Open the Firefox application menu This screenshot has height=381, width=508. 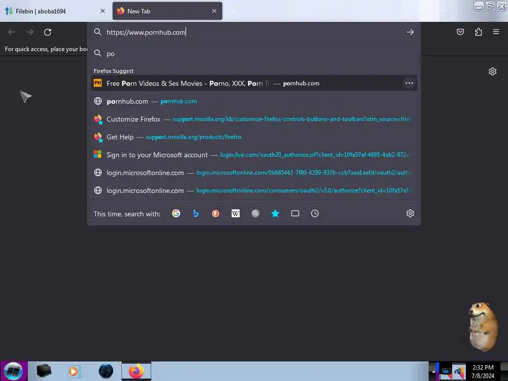click(x=496, y=32)
